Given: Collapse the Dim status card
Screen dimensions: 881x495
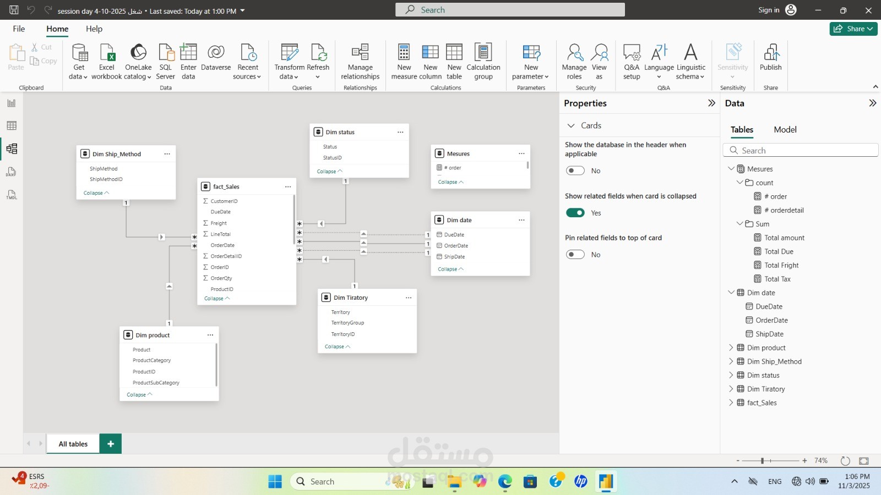Looking at the screenshot, I should [329, 171].
